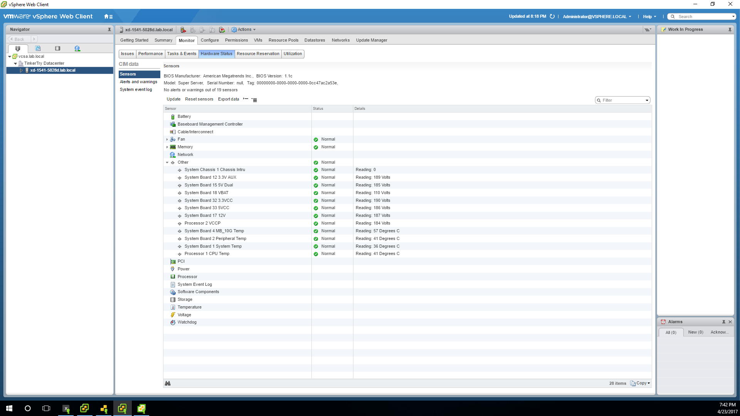Click the first host action icon with red arrow
This screenshot has height=416, width=740.
pos(183,30)
